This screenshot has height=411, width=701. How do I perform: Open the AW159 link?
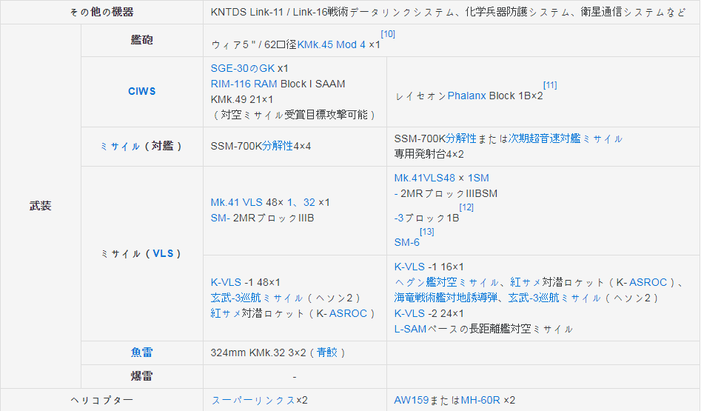411,400
